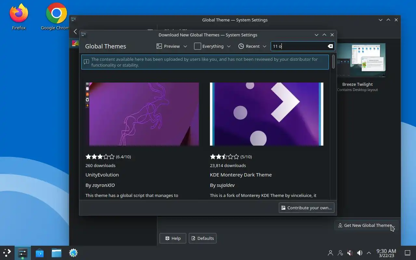Close the System Settings main window
This screenshot has height=260, width=416.
396,20
